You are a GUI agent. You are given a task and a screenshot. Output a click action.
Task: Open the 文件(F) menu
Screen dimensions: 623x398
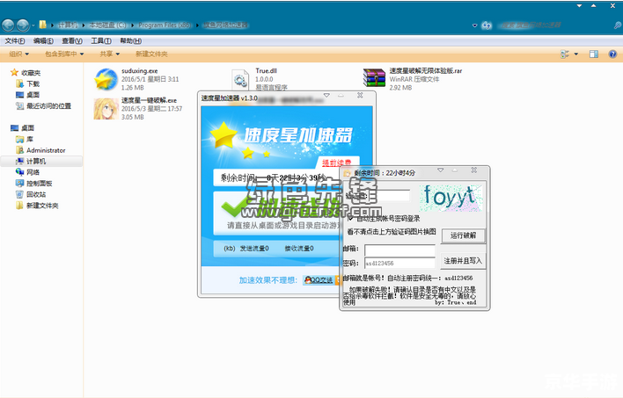(x=14, y=40)
